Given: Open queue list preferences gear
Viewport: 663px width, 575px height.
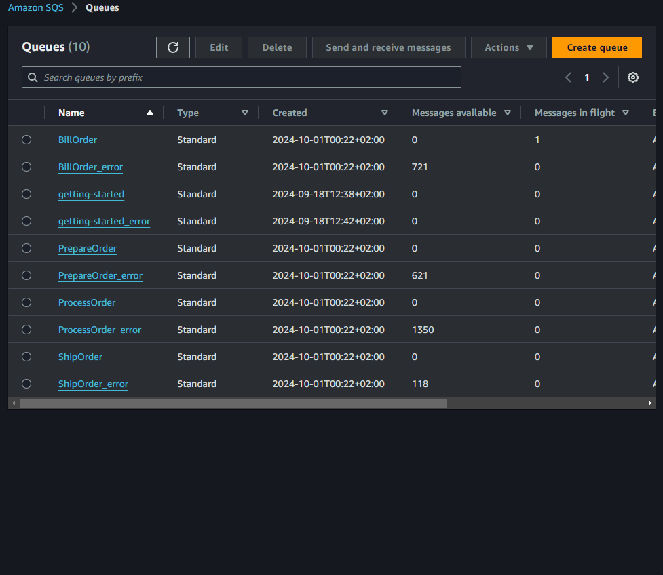Looking at the screenshot, I should coord(632,77).
